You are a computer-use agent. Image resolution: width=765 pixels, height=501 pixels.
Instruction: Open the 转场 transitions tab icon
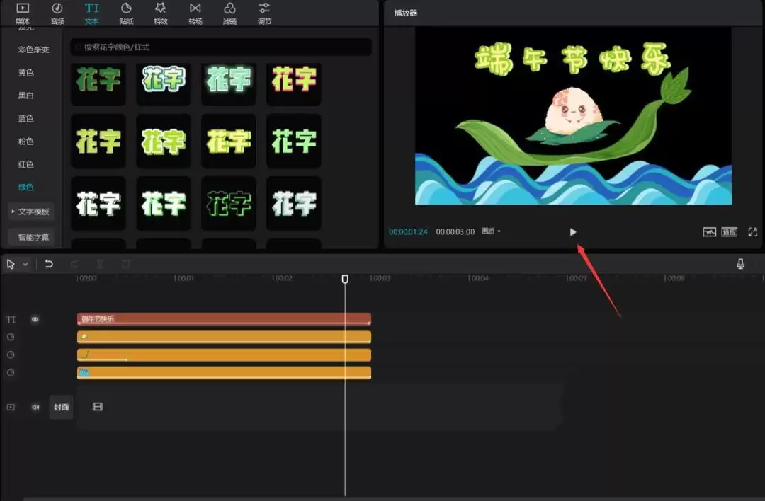195,8
